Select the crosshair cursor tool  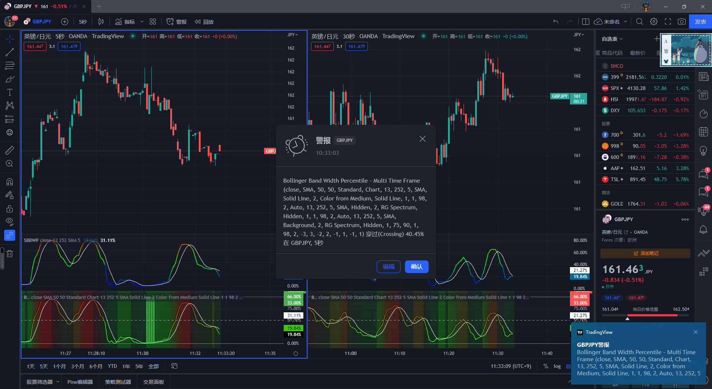10,39
